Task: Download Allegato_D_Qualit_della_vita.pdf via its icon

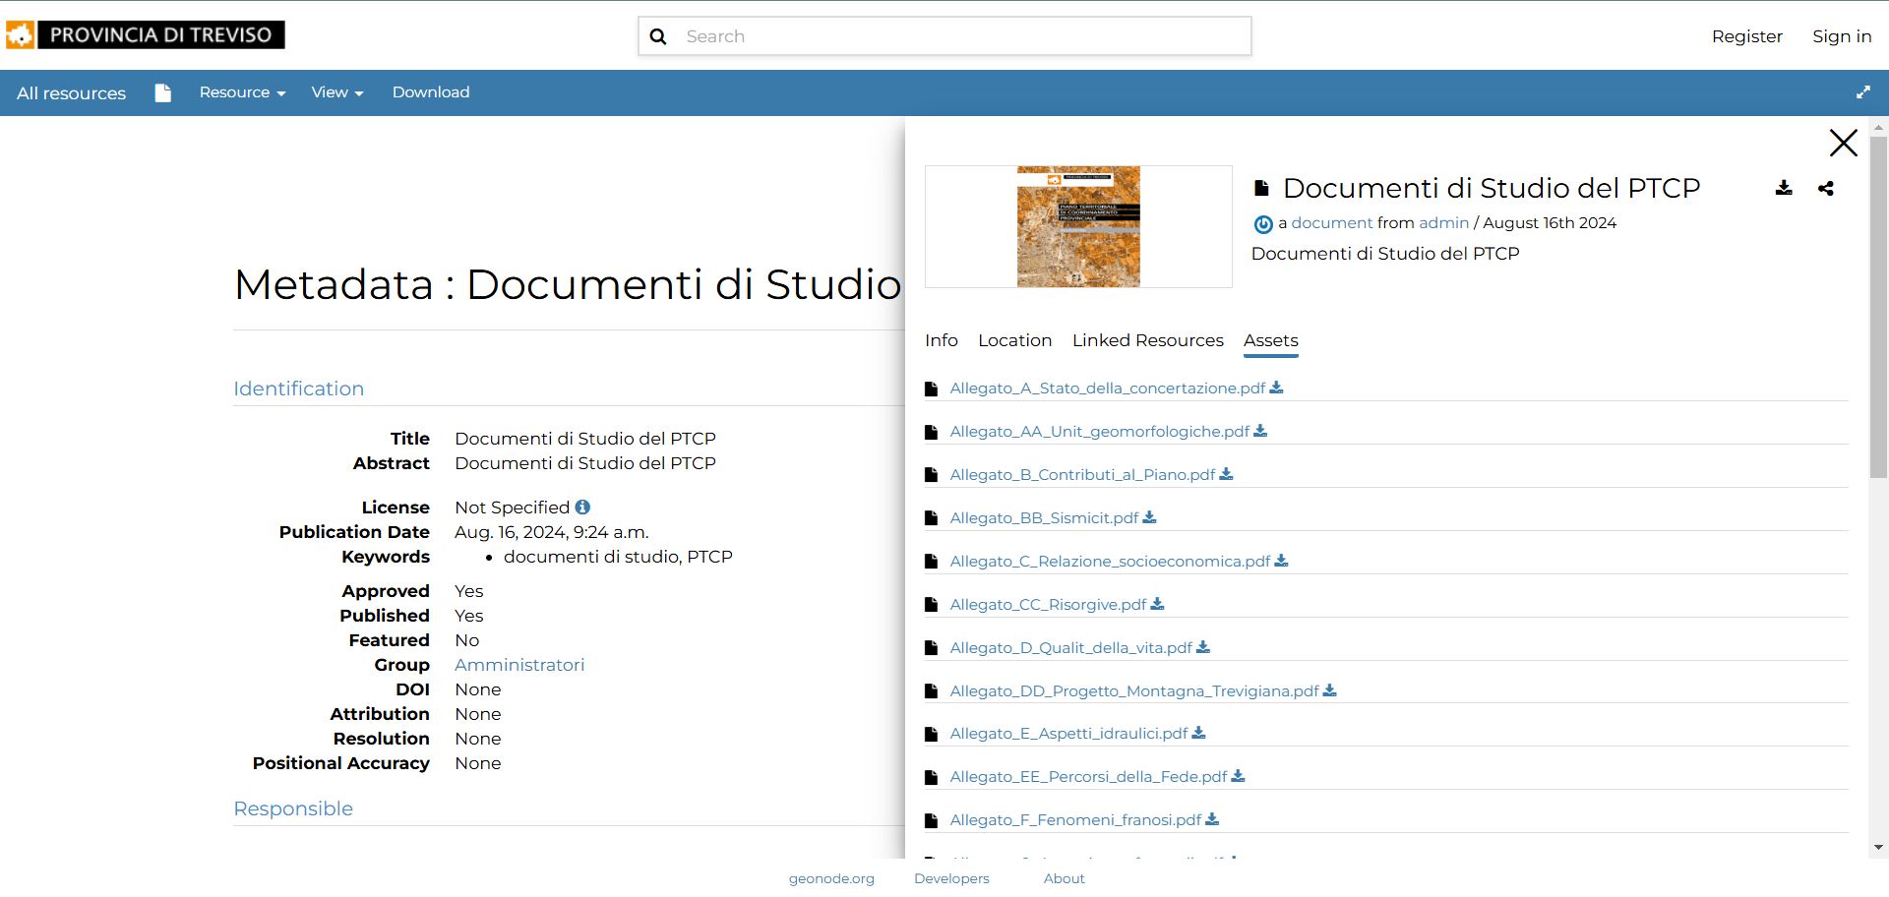Action: coord(1203,647)
